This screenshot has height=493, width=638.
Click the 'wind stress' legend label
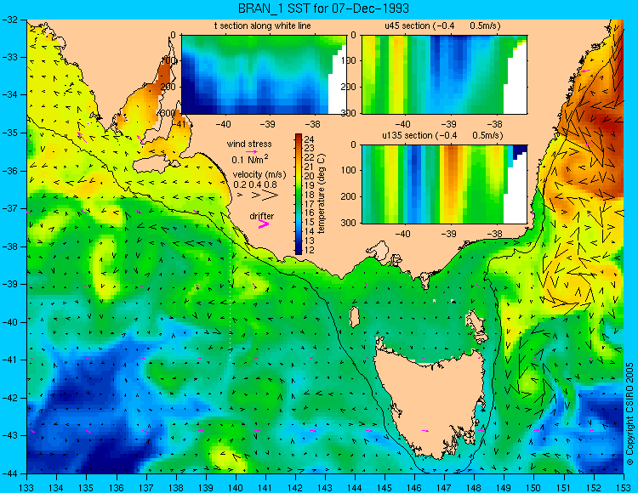click(x=249, y=144)
